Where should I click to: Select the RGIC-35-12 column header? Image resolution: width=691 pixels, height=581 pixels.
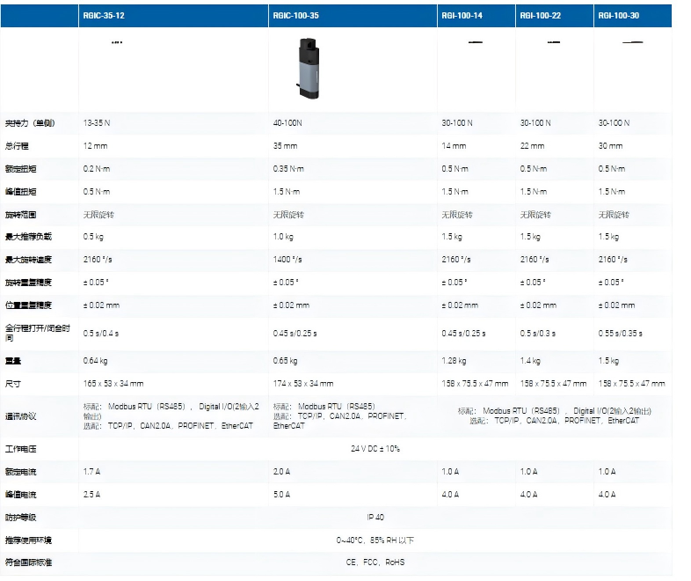pos(105,16)
